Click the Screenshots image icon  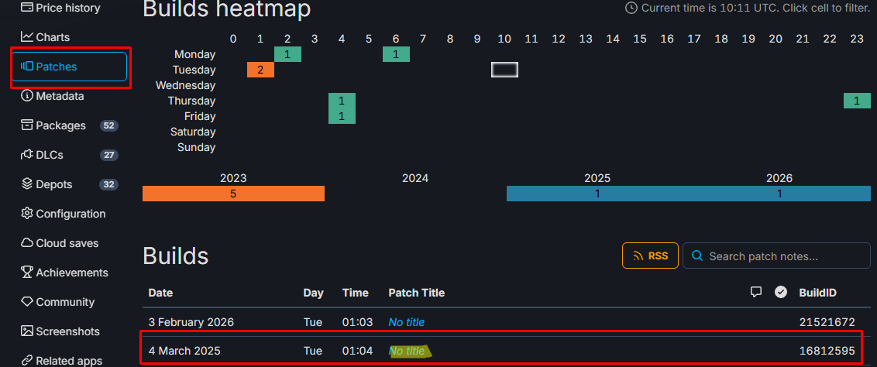click(x=27, y=331)
